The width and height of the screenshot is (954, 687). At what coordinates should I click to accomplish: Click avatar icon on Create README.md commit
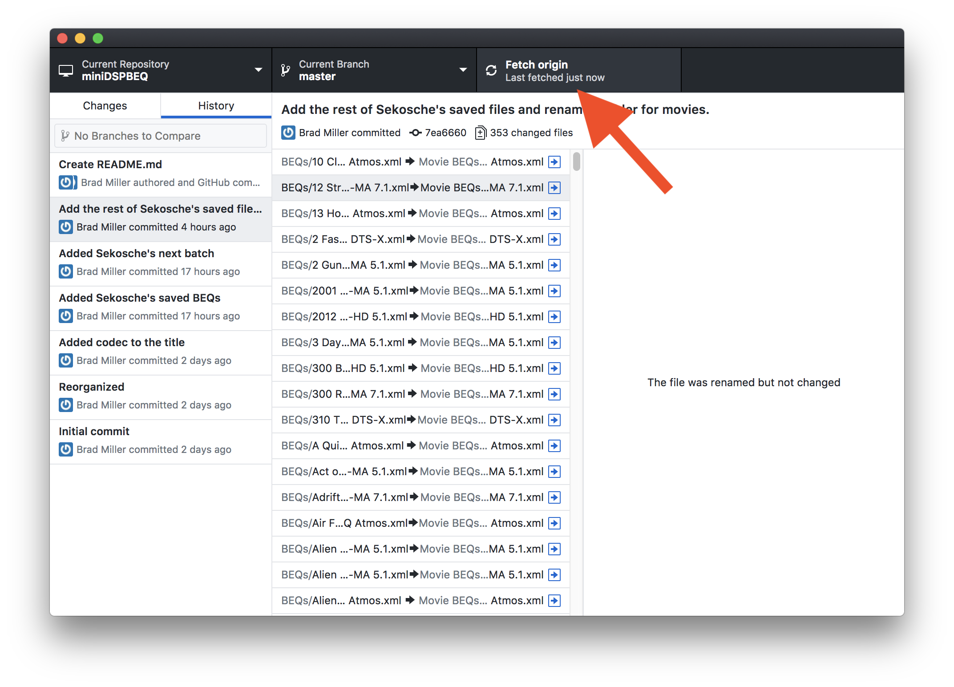click(68, 182)
